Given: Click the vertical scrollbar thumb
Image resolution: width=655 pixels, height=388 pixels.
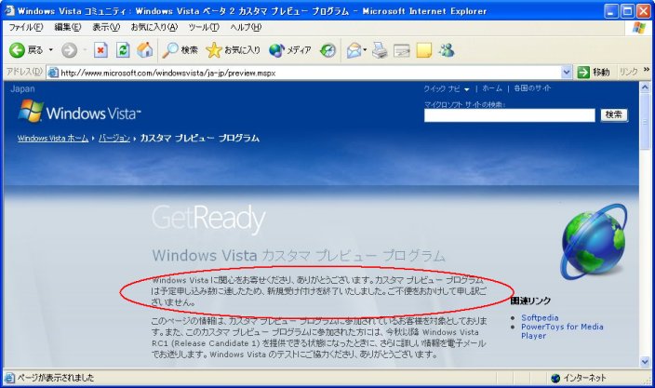Looking at the screenshot, I should pyautogui.click(x=645, y=121).
